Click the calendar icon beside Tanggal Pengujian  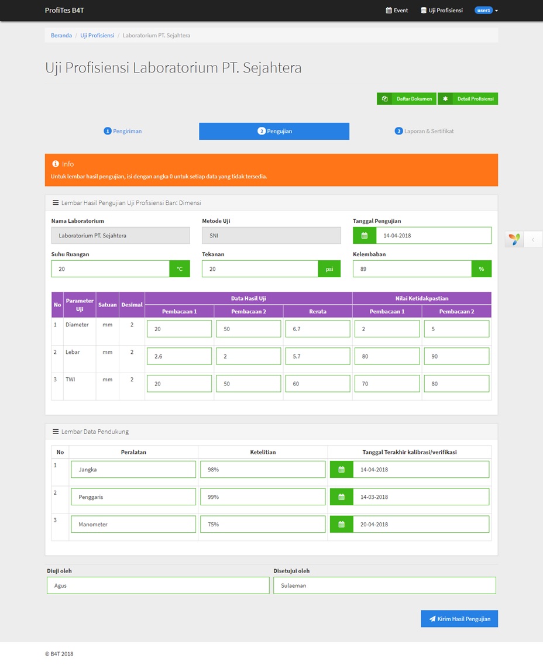tap(365, 236)
